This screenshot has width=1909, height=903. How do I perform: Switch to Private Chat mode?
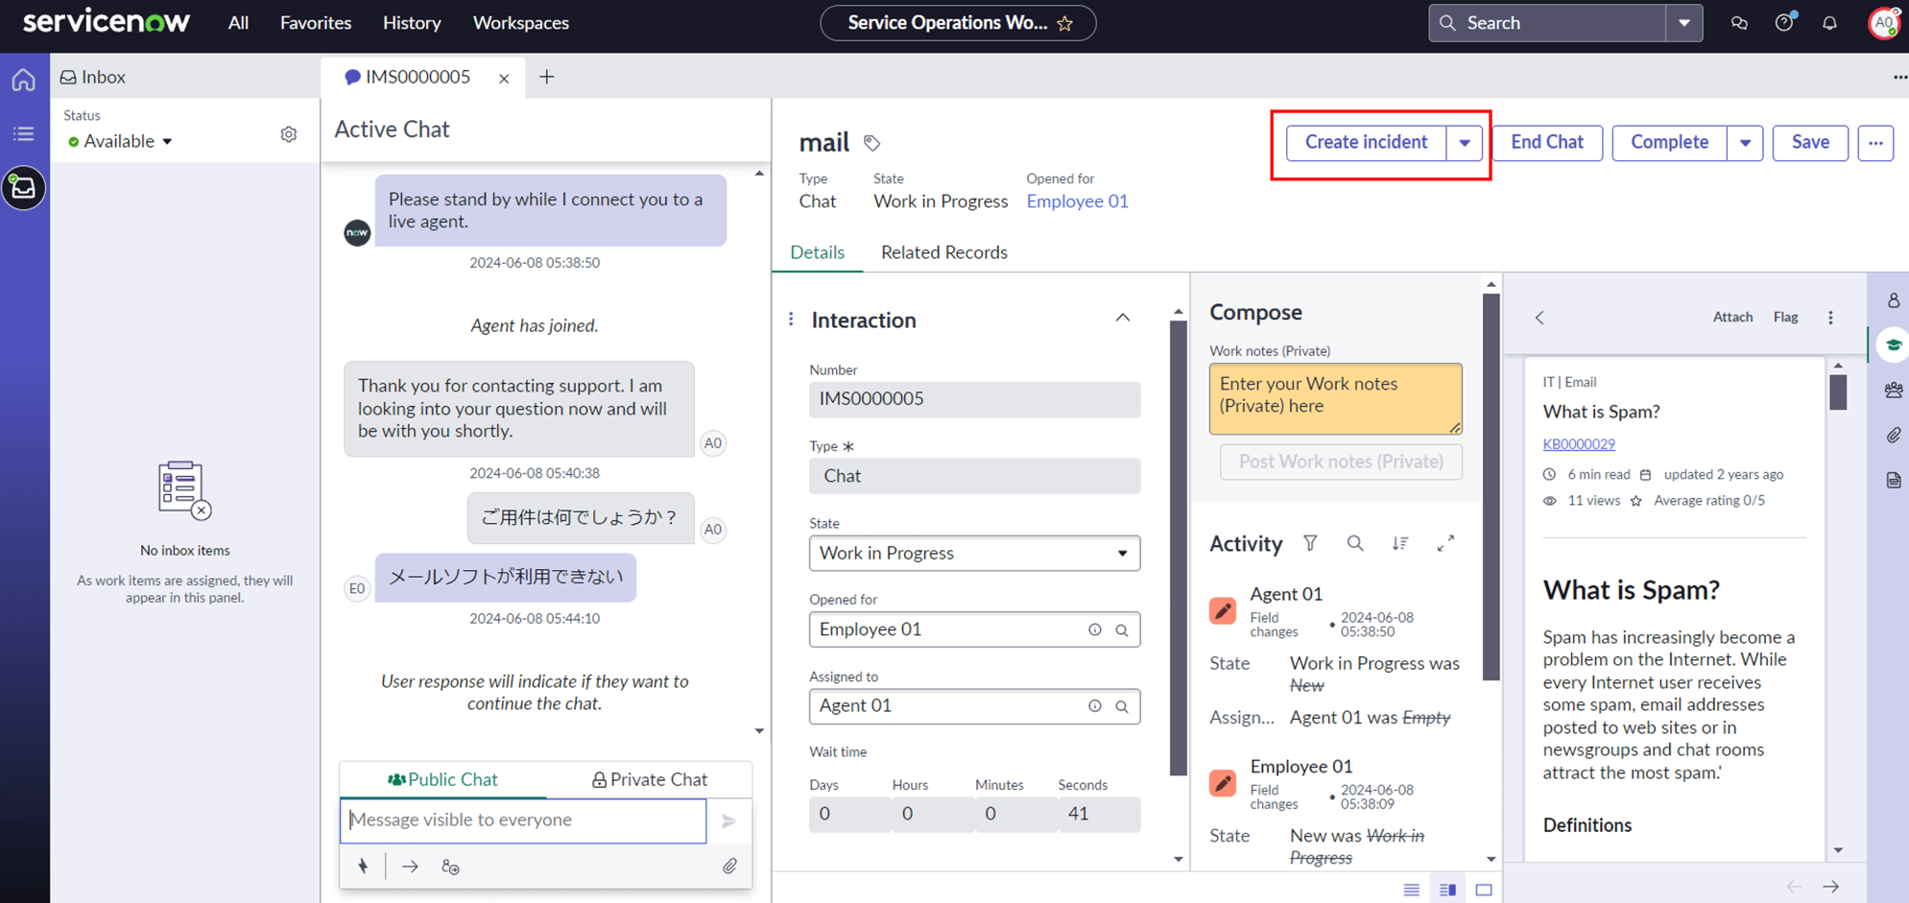[x=650, y=779]
